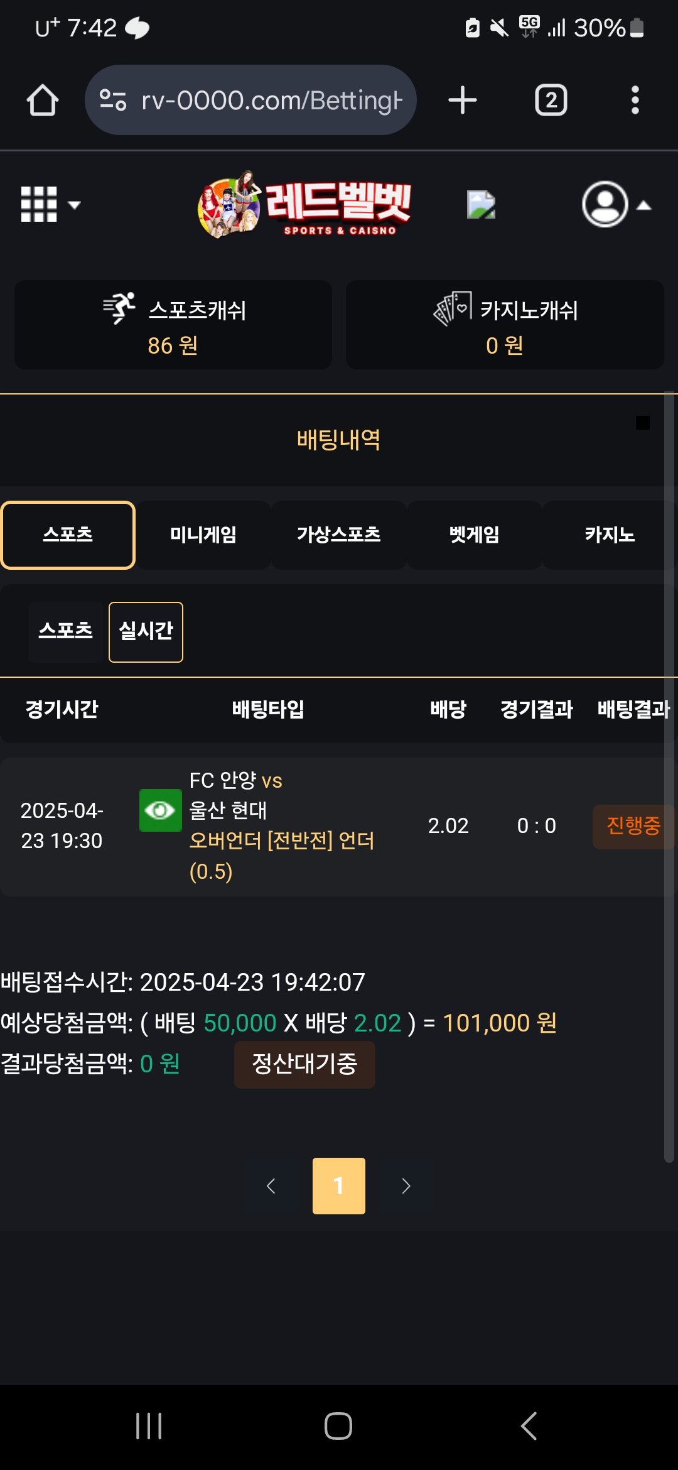Viewport: 678px width, 1470px height.
Task: Open the 벳게임 tab
Action: (475, 535)
